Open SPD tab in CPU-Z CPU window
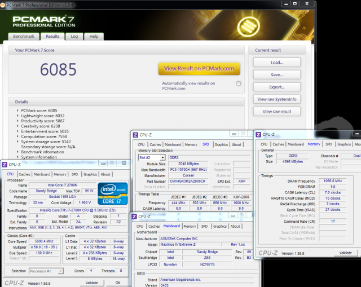 tap(74, 174)
